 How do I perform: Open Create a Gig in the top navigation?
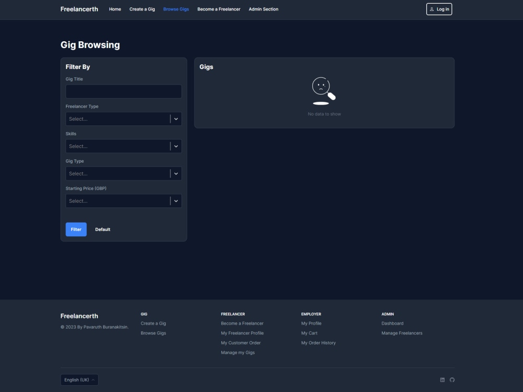point(142,9)
